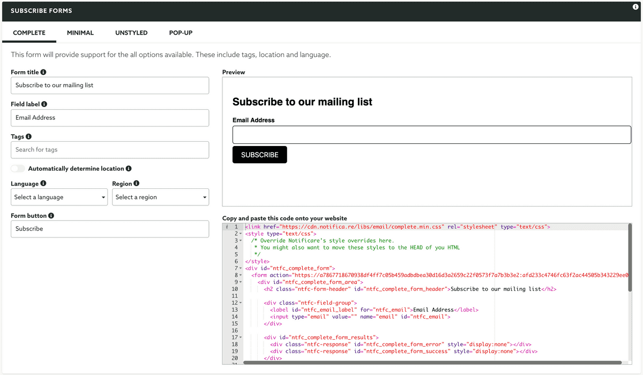Switch to the Unstyled tab
The image size is (643, 375).
click(131, 33)
